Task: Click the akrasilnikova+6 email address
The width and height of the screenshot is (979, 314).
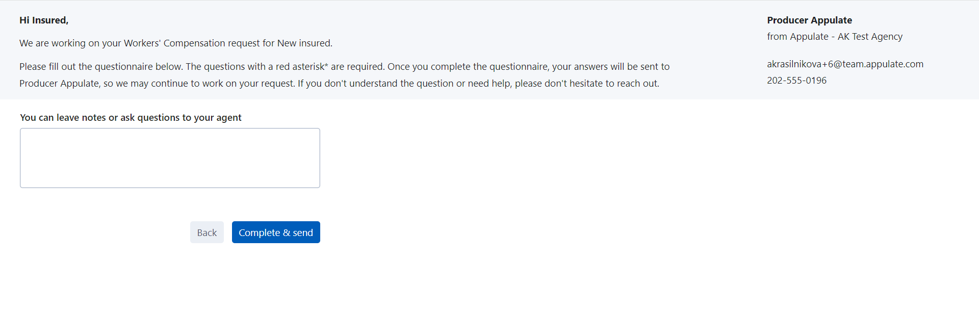Action: 845,64
